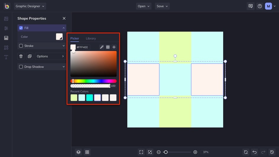Enable the Drop Shadow checkbox
The width and height of the screenshot is (279, 157).
pos(21,67)
